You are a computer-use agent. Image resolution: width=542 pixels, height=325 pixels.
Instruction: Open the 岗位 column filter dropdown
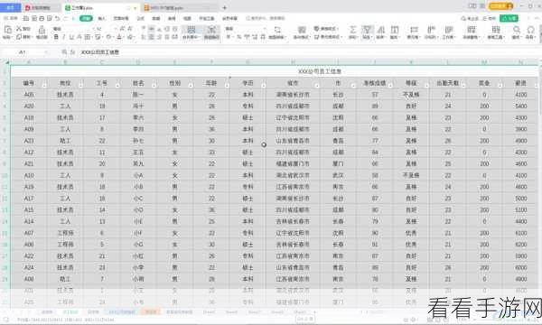[x=80, y=85]
